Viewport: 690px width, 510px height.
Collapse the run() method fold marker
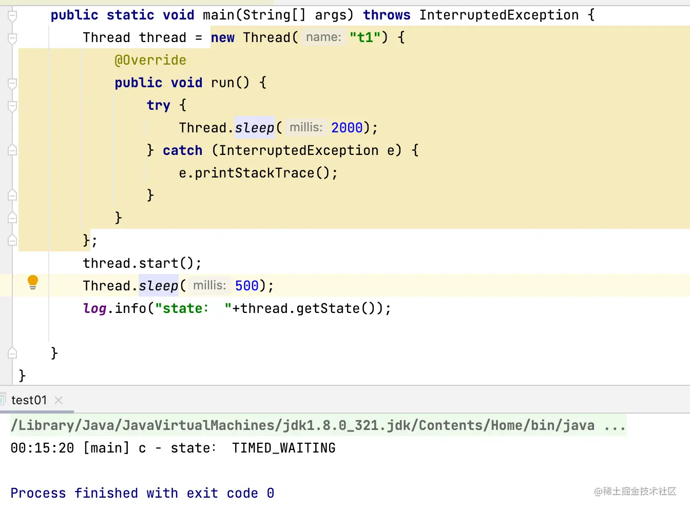pyautogui.click(x=12, y=83)
